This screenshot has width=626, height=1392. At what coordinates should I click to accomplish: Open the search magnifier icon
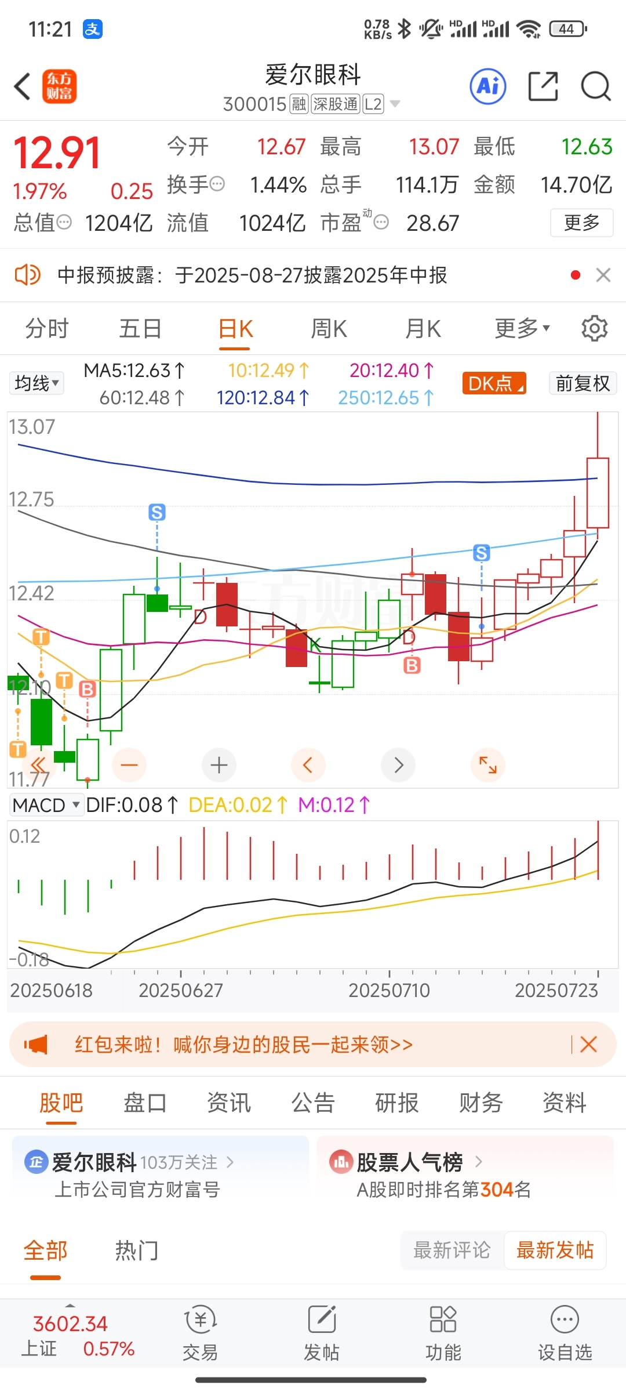[x=596, y=86]
